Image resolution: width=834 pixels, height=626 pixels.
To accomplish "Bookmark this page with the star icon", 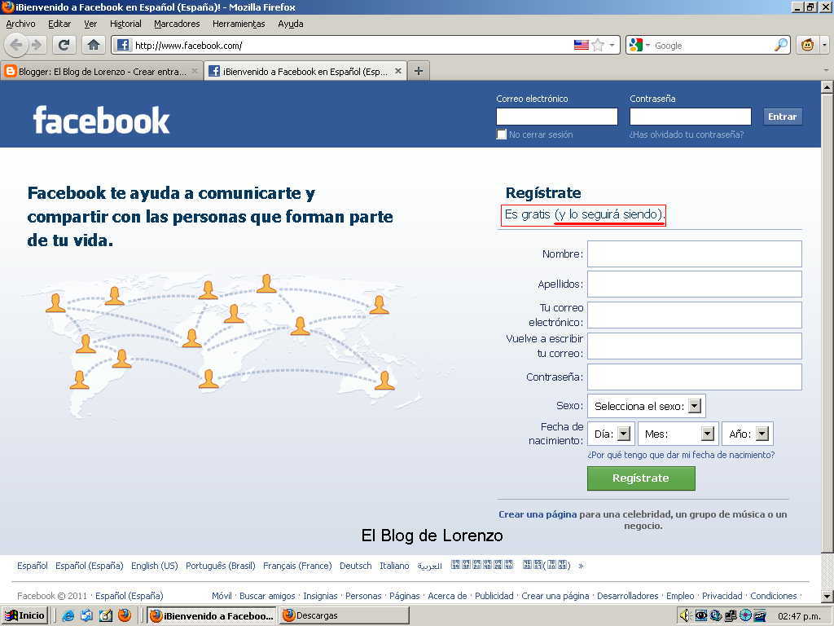I will (599, 46).
